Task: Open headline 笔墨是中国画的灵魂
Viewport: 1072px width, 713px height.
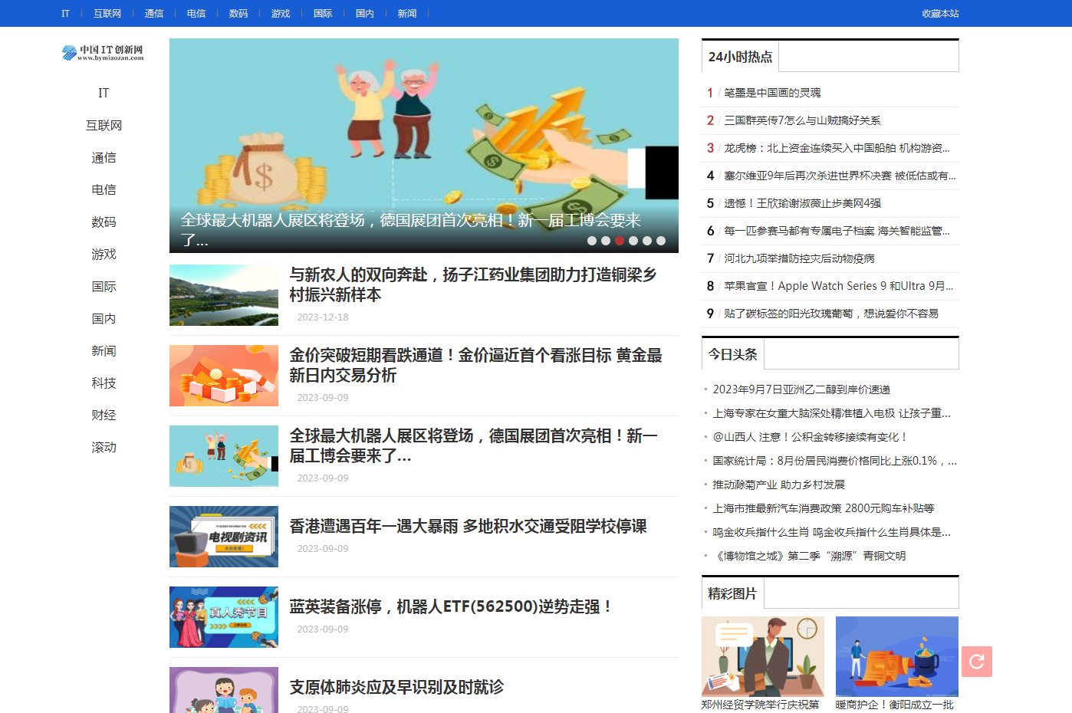Action: (x=772, y=93)
